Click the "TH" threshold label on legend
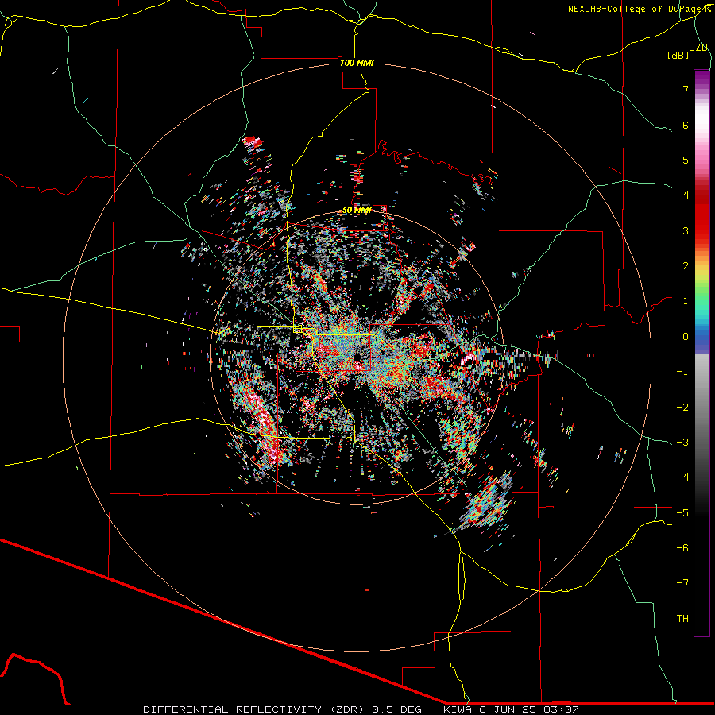The image size is (715, 715). pos(682,619)
